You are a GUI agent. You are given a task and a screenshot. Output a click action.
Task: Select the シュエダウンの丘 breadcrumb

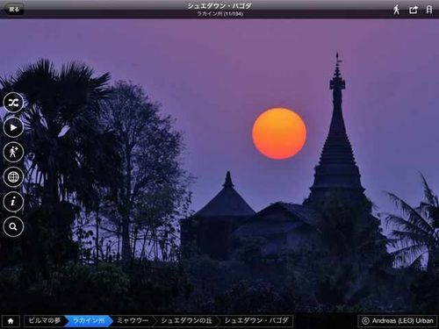[x=186, y=321]
